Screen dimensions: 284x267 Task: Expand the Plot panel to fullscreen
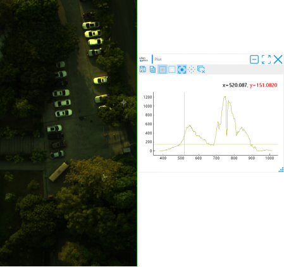266,59
